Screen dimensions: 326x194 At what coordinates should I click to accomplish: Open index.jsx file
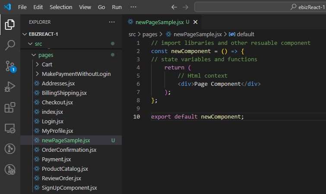[52, 112]
